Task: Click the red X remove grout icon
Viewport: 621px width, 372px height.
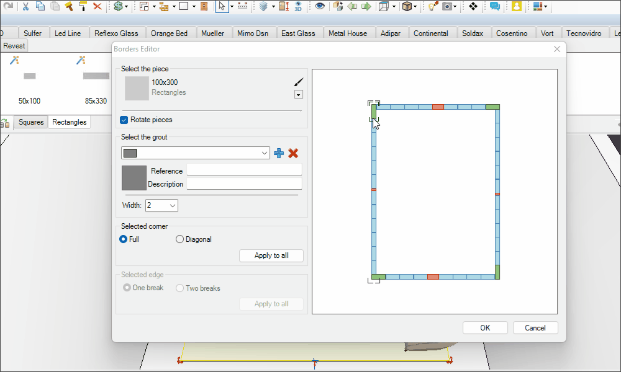Action: (x=293, y=153)
